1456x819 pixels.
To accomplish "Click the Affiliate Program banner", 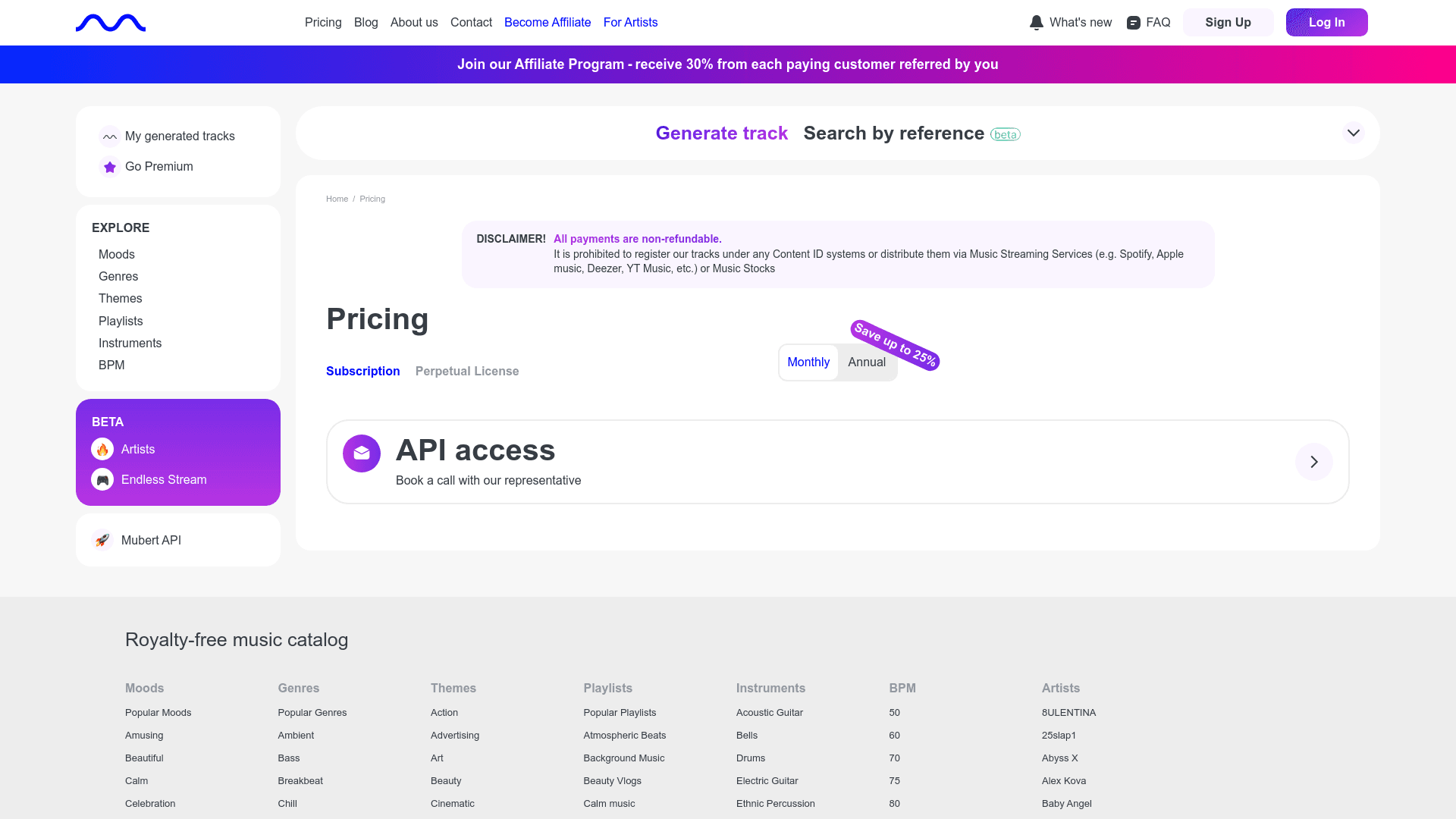I will tap(728, 64).
